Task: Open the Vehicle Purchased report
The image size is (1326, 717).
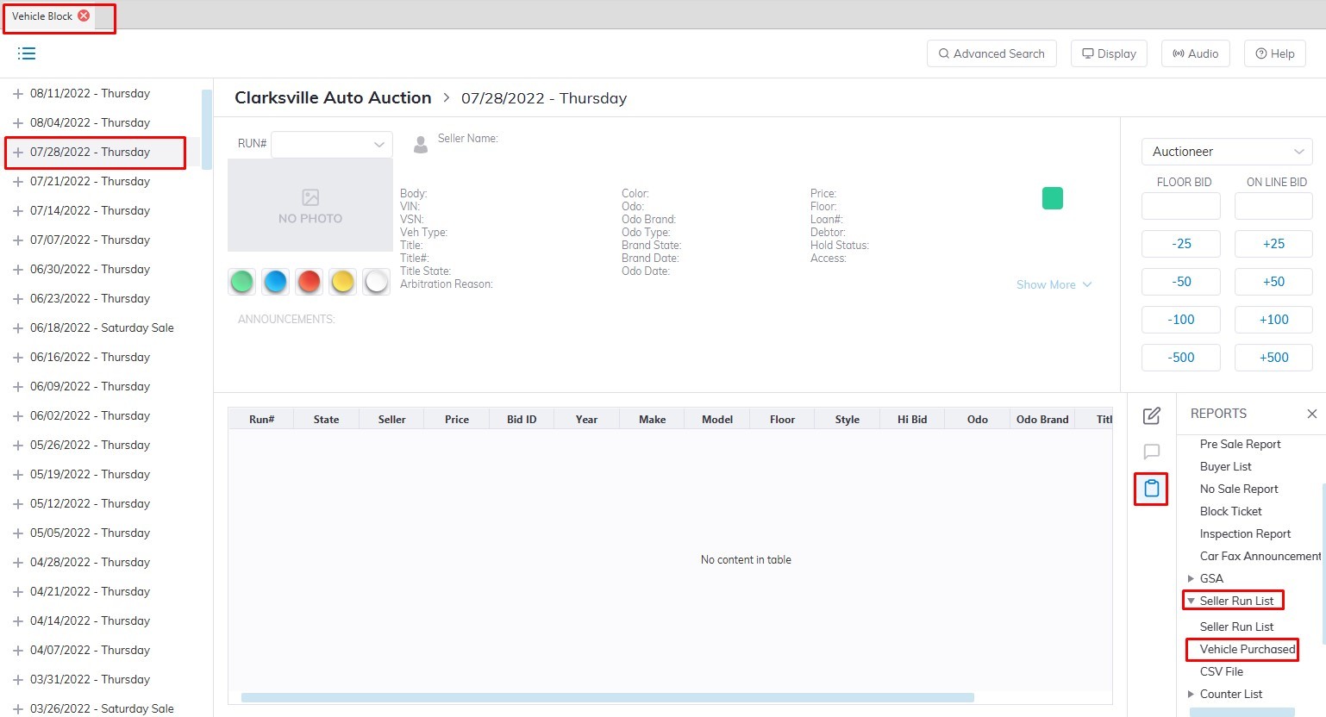Action: (x=1247, y=649)
